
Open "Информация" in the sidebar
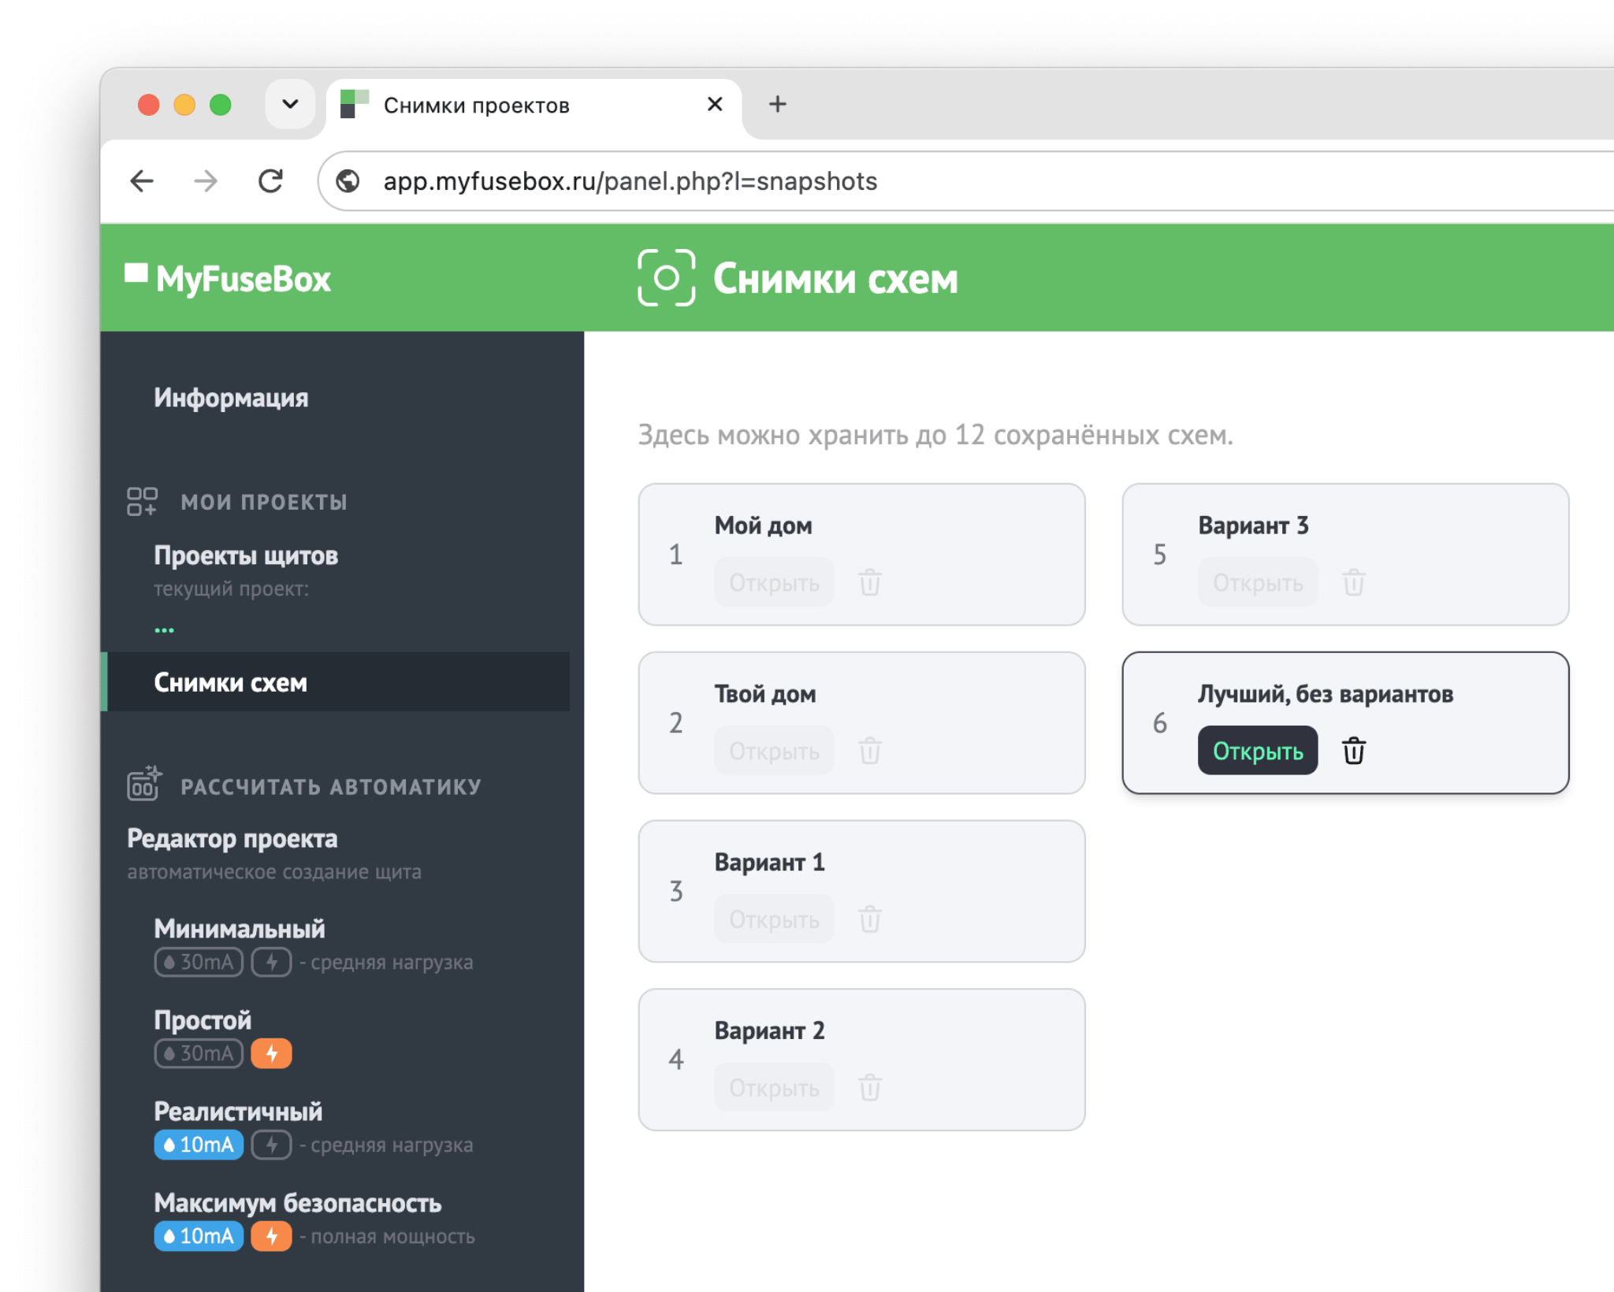click(231, 397)
